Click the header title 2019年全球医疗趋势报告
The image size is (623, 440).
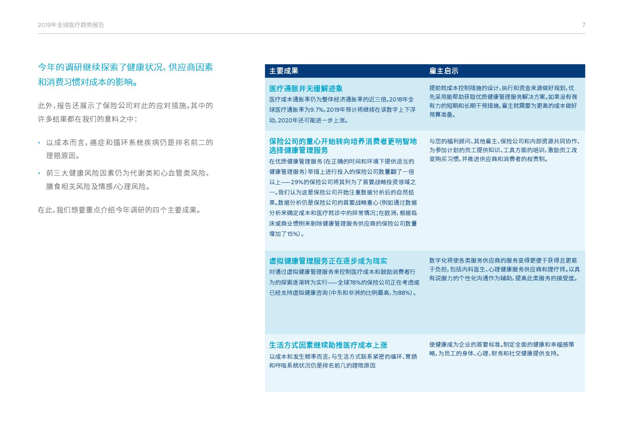point(71,25)
